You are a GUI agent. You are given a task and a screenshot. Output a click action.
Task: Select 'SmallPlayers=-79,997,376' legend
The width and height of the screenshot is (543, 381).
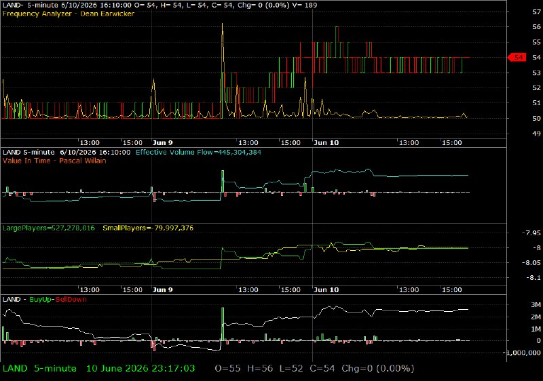coord(148,228)
